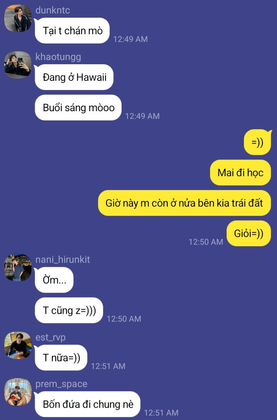Tap the "Bốn đứa đi chung nè" message
This screenshot has width=277, height=420.
point(88,404)
